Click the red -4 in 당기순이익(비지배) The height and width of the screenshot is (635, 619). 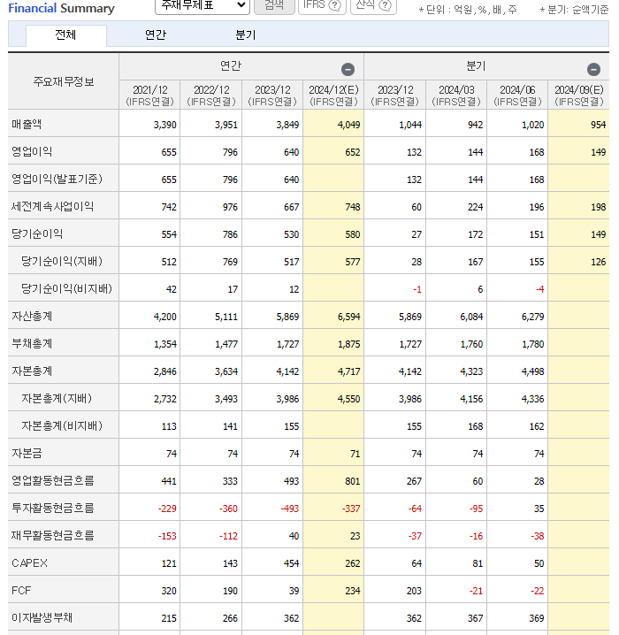point(539,289)
